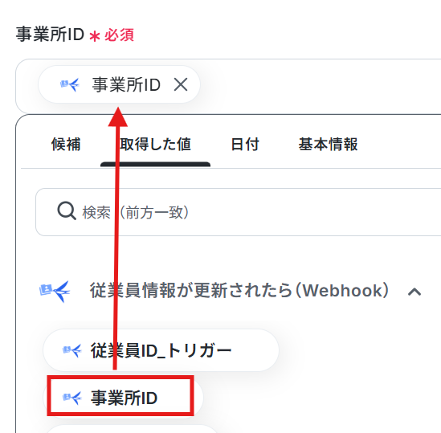The width and height of the screenshot is (441, 433).
Task: Switch to the 日付 tab
Action: [x=245, y=144]
